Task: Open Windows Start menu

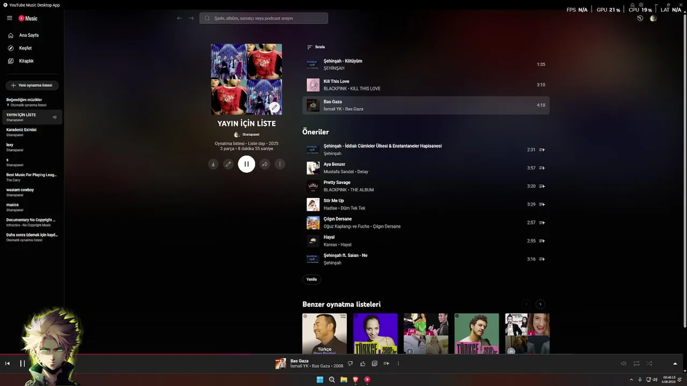Action: pyautogui.click(x=320, y=380)
